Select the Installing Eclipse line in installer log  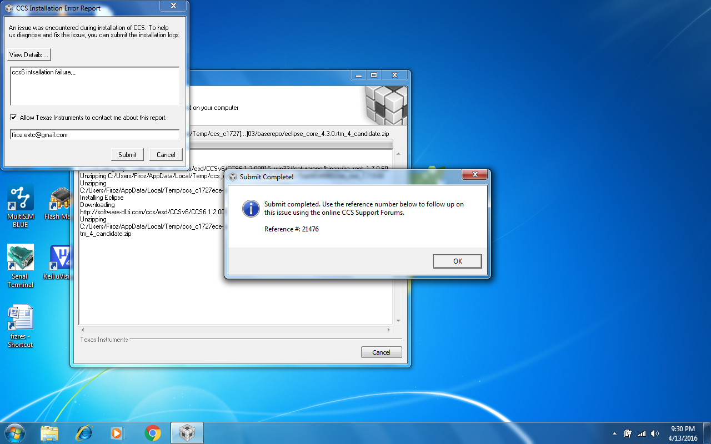coord(102,198)
